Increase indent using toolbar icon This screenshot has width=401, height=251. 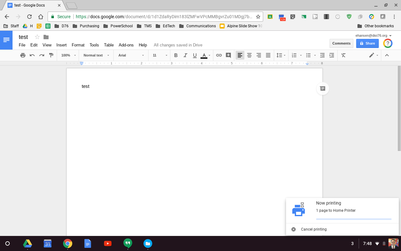click(332, 55)
